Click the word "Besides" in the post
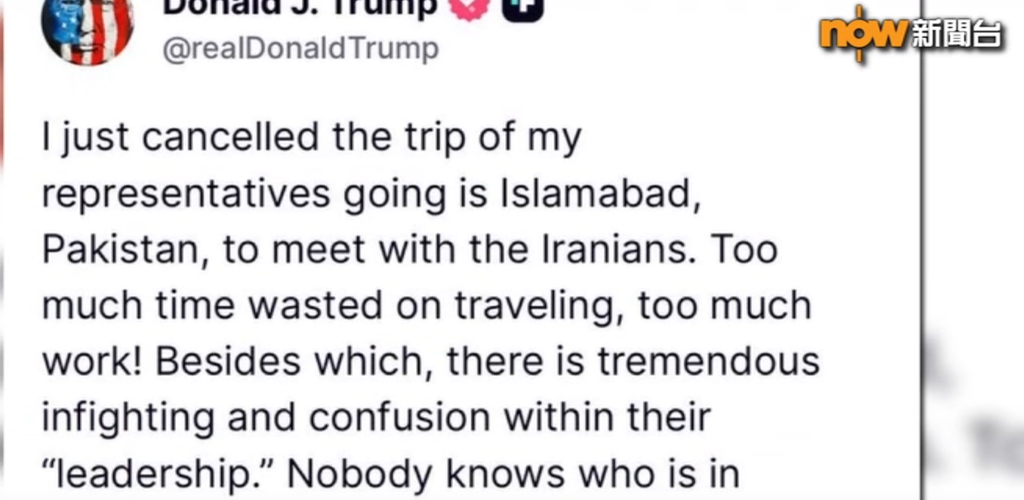The height and width of the screenshot is (500, 1024). 228,361
